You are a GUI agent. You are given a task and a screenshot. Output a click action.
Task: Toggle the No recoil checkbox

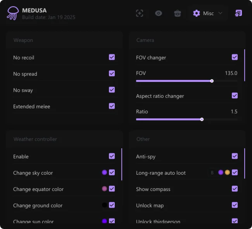[112, 57]
